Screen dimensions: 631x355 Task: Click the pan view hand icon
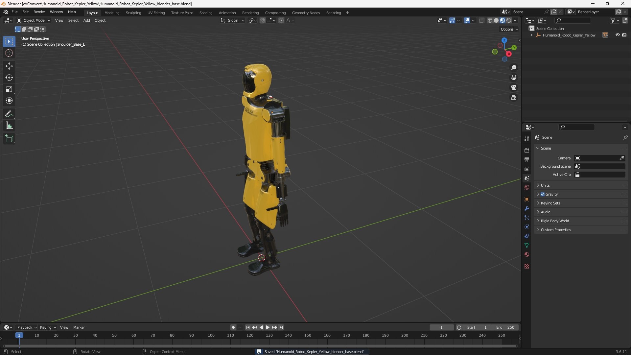coord(514,78)
